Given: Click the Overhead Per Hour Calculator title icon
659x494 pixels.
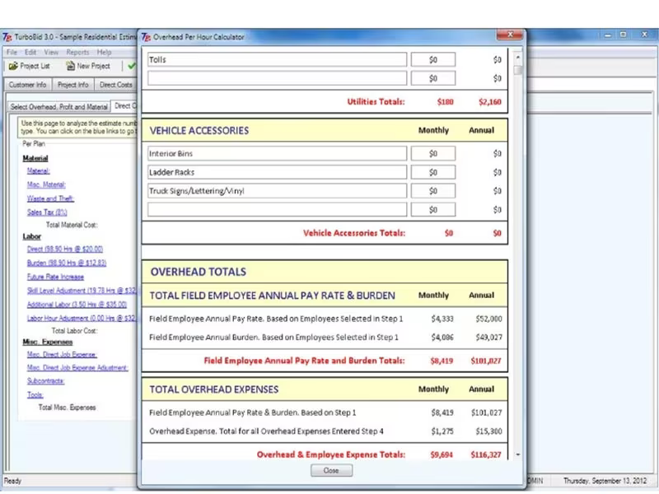Looking at the screenshot, I should click(146, 37).
